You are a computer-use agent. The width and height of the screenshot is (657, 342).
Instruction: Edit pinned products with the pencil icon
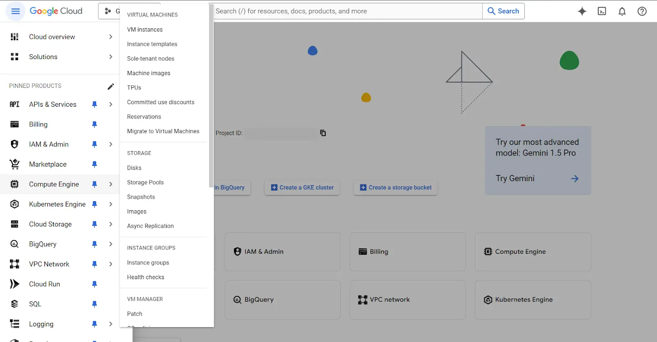pos(111,86)
